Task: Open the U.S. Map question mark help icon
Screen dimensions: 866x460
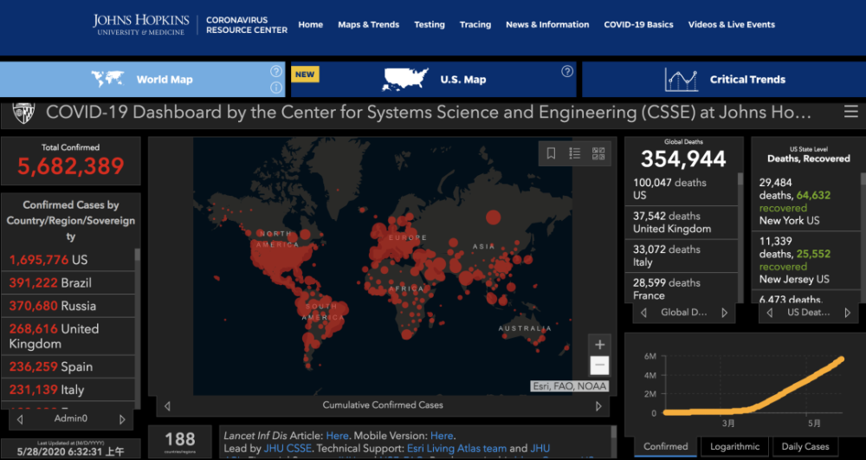Action: [567, 71]
